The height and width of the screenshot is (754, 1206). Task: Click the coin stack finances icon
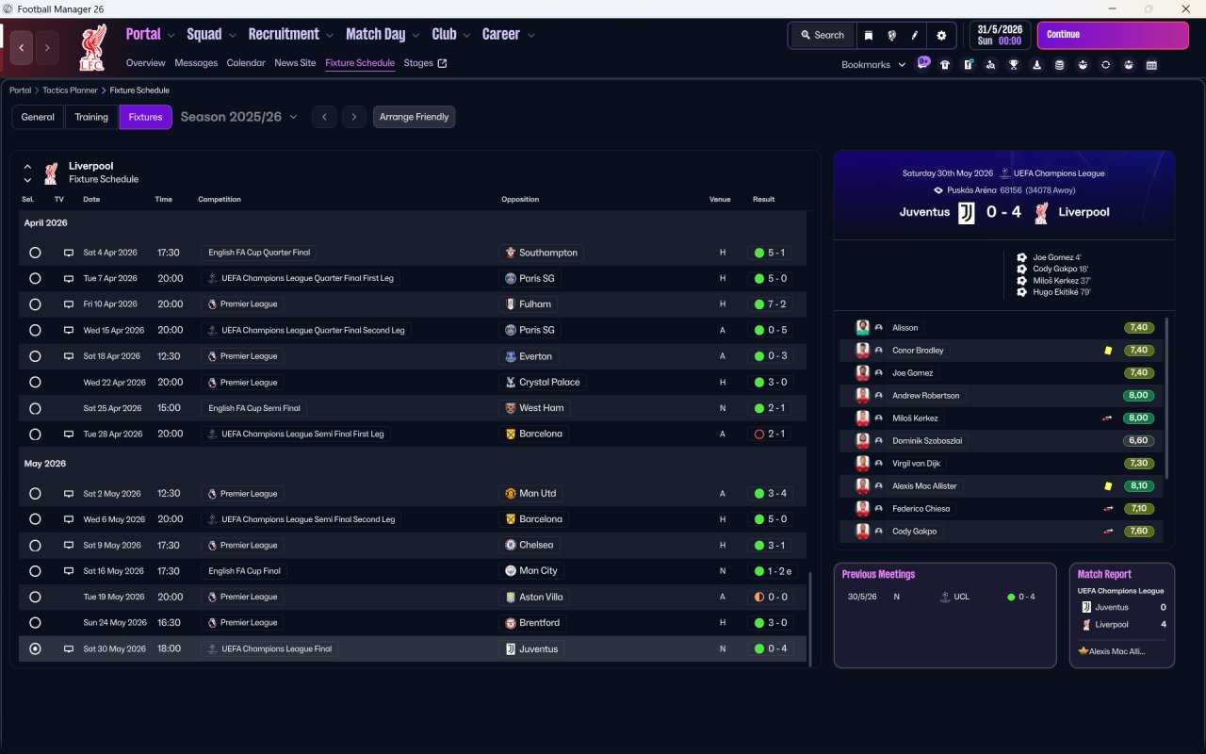click(x=1059, y=65)
